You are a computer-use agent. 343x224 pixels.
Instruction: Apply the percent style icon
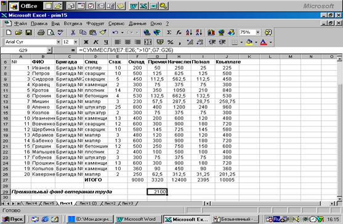pyautogui.click(x=170, y=42)
